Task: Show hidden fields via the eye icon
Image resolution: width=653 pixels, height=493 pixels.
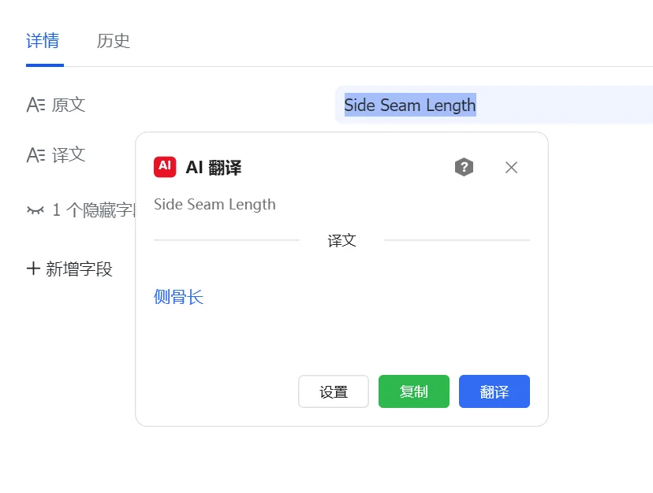Action: (35, 210)
